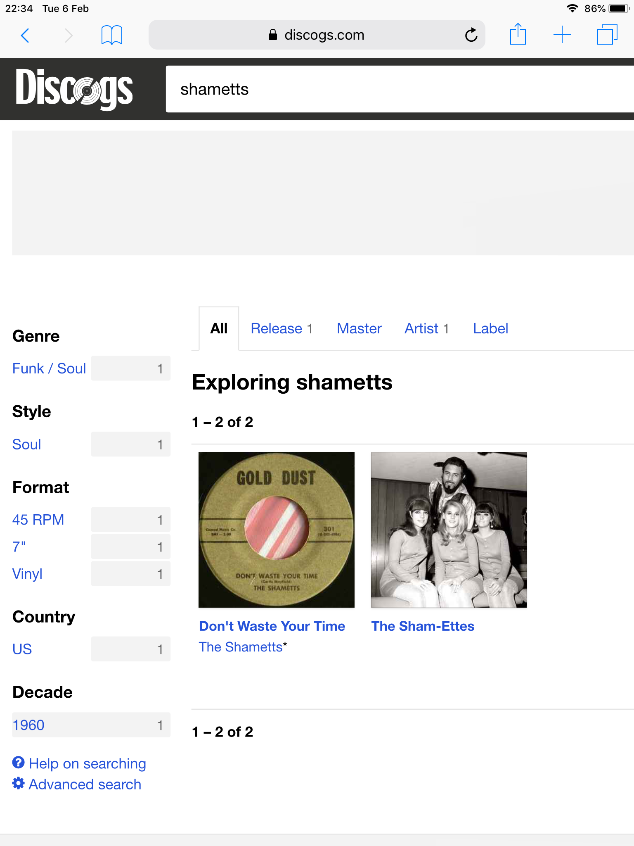The height and width of the screenshot is (846, 634).
Task: Open Don't Waste Your Time release link
Action: pos(272,626)
